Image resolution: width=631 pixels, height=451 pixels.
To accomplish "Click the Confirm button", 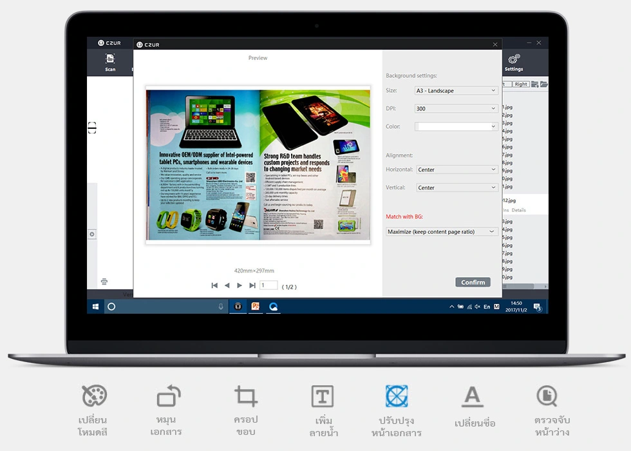I will click(x=473, y=282).
